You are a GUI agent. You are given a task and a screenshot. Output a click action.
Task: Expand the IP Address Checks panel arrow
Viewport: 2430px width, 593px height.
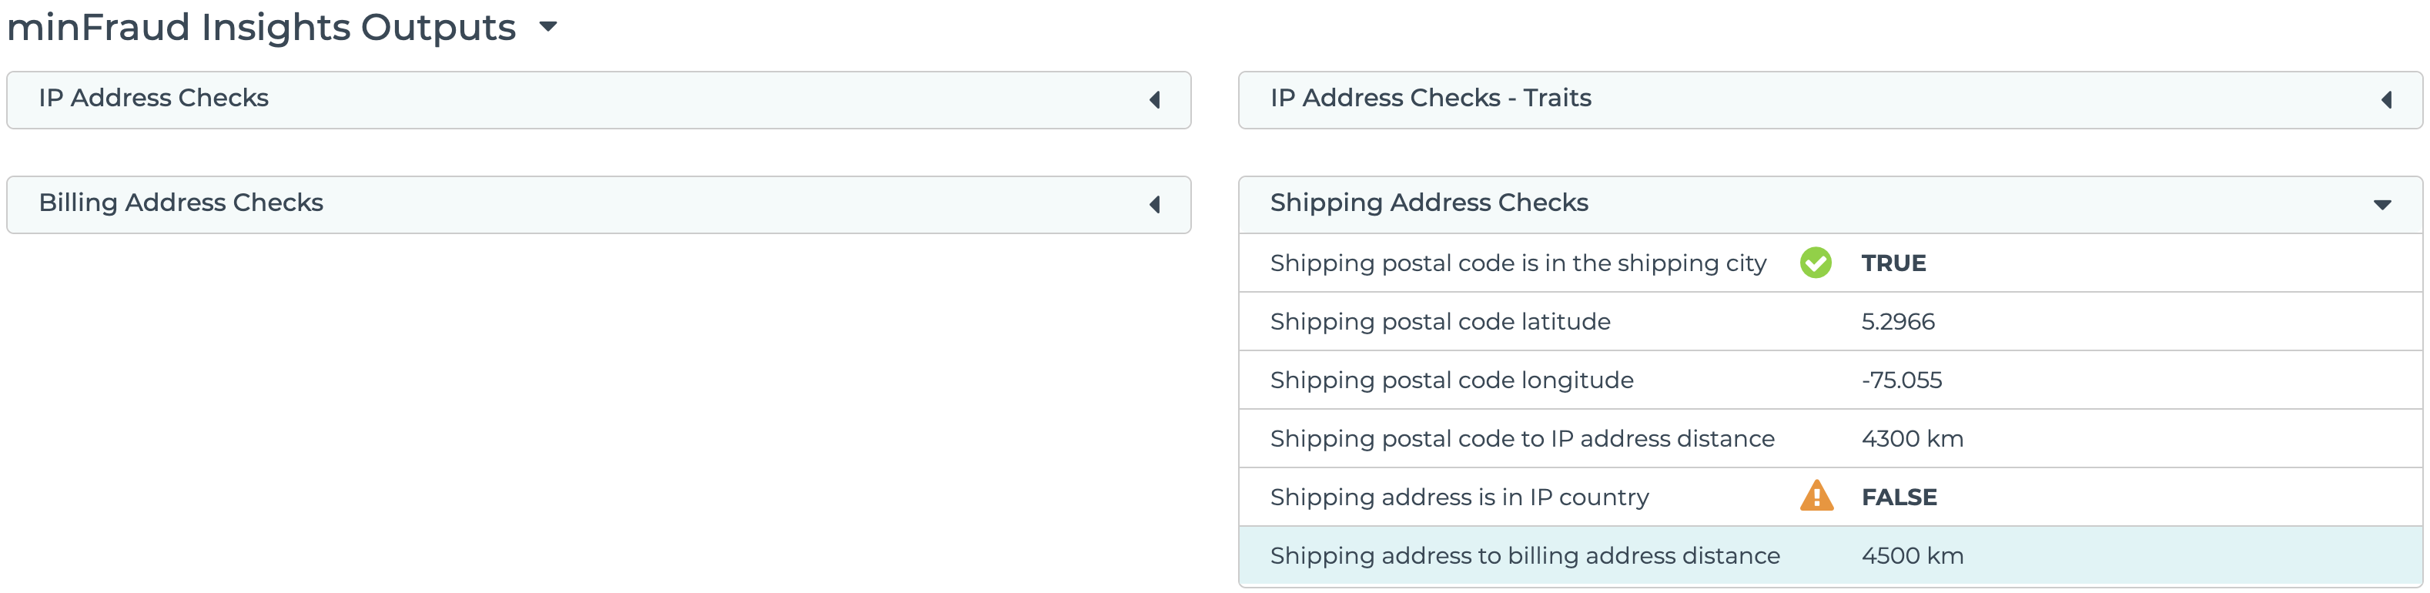tap(1155, 100)
